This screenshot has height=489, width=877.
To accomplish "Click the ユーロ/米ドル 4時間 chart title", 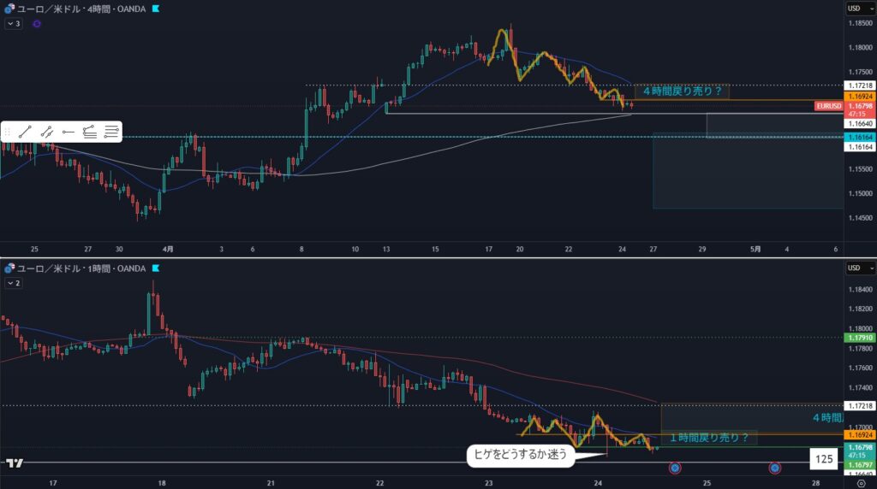I will click(77, 9).
